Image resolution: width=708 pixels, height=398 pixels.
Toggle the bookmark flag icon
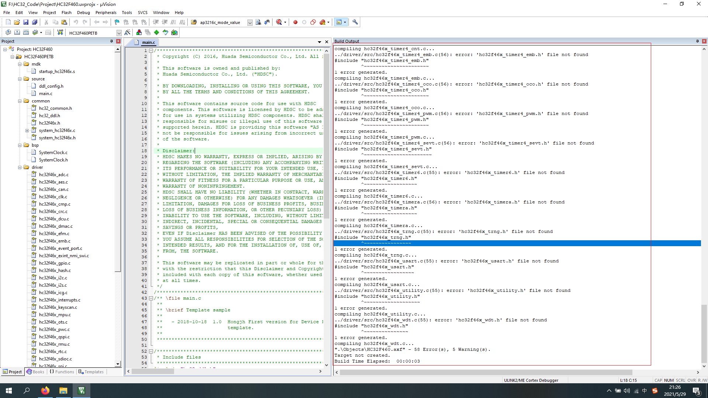117,22
